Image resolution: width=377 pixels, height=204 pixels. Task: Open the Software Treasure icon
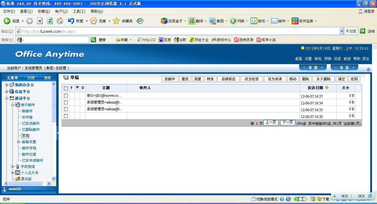point(295,21)
